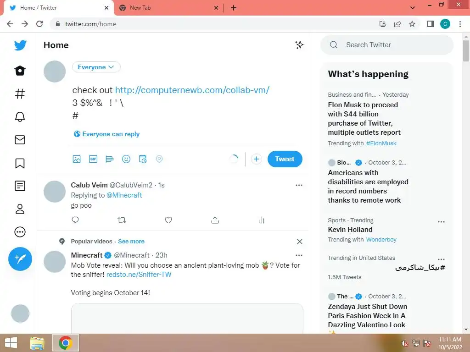Like Calub Veim's tweet
The width and height of the screenshot is (470, 352).
click(x=168, y=220)
